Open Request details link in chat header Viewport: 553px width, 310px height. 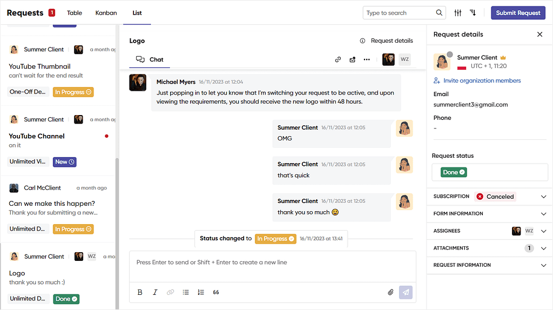[392, 41]
